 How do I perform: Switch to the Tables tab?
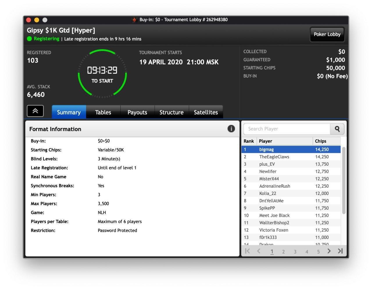103,112
